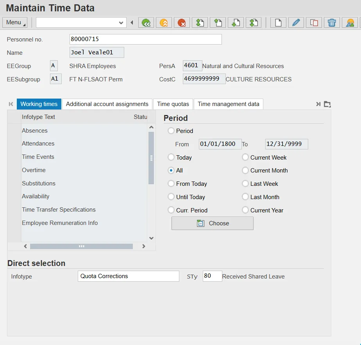Viewport: 361px width, 345px height.
Task: Click the green Back icon in toolbar
Action: (x=147, y=23)
